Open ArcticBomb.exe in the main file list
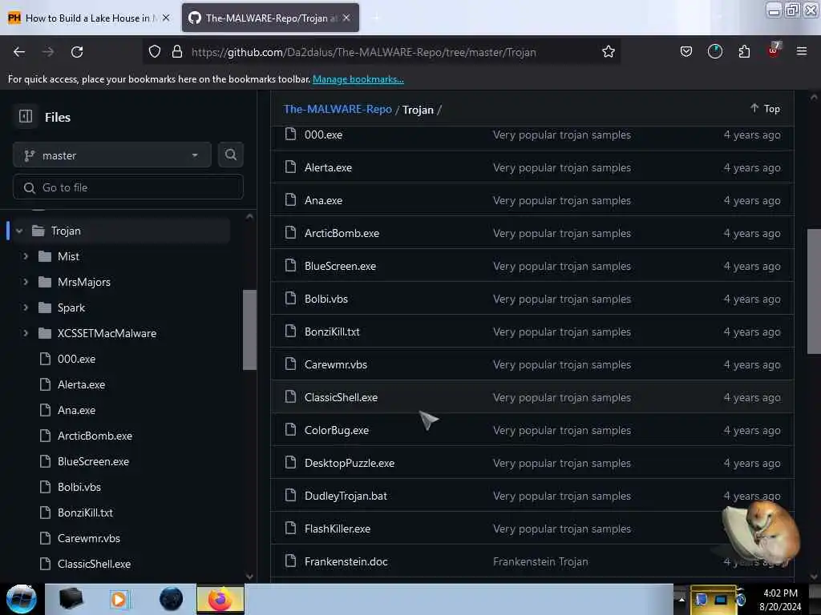Viewport: 821px width, 615px height. (342, 233)
